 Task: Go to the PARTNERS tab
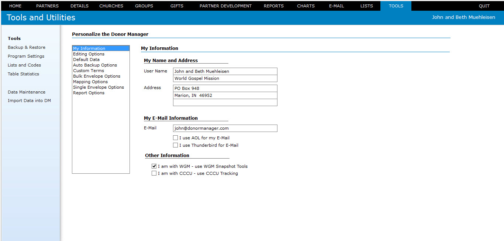(x=47, y=6)
